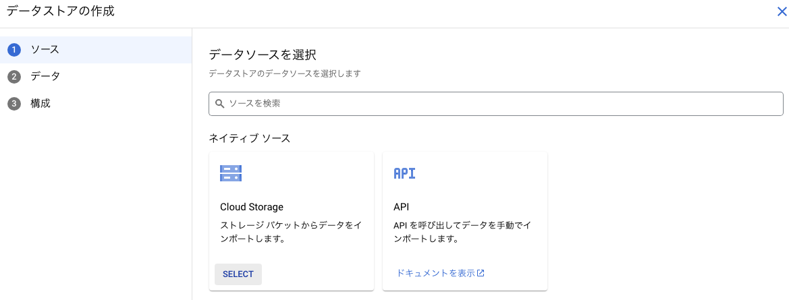Click the magnifier icon in search box
Viewport: 789px width, 300px height.
(x=220, y=104)
